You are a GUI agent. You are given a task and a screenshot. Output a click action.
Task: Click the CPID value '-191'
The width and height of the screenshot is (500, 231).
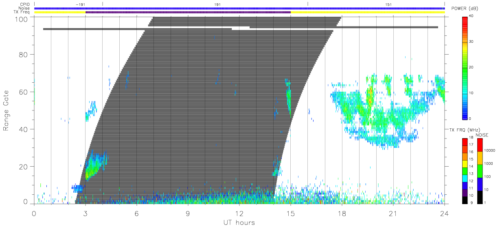coord(80,4)
